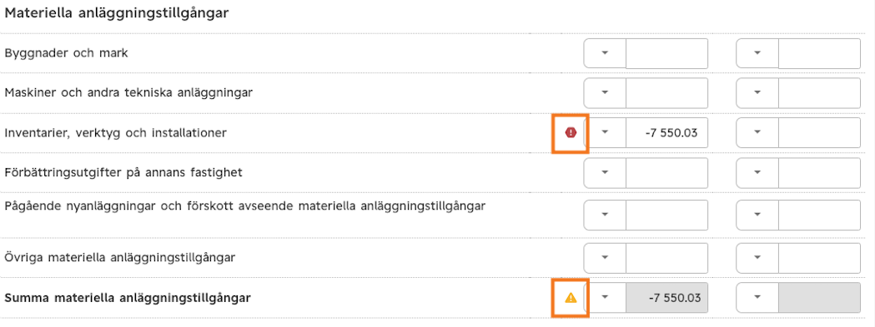Open second-column dropdown for Byggnader och mark
This screenshot has width=875, height=327.
pos(757,53)
